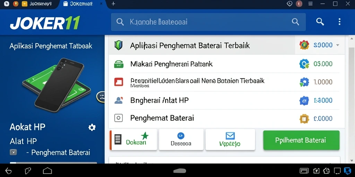Click square target icon beside Penghemat Baterai list row
The height and width of the screenshot is (177, 355).
pos(119,118)
